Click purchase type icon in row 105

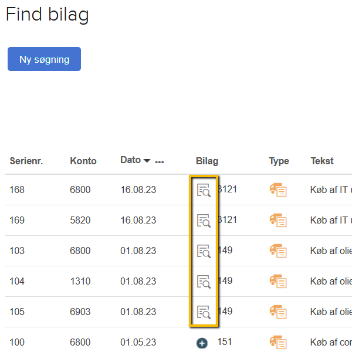(x=277, y=312)
